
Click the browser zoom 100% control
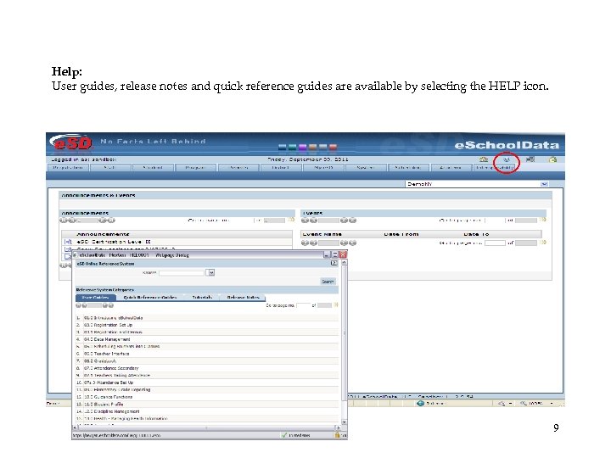(x=532, y=404)
